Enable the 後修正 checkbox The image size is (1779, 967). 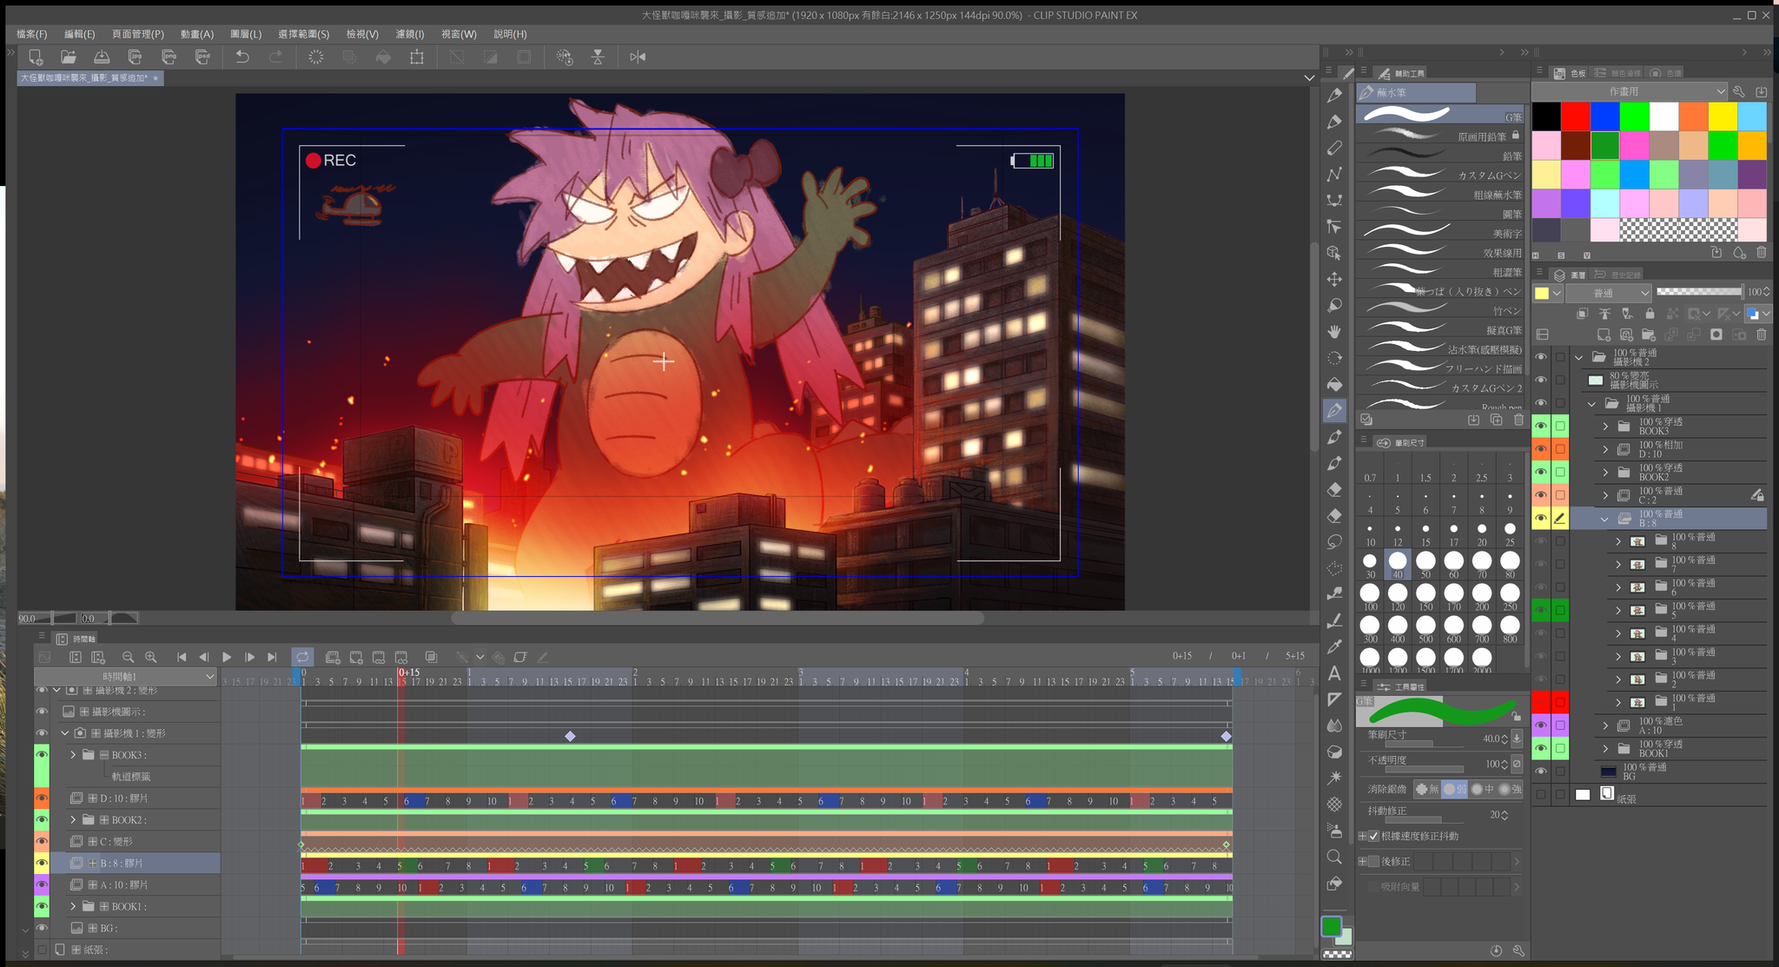1374,862
